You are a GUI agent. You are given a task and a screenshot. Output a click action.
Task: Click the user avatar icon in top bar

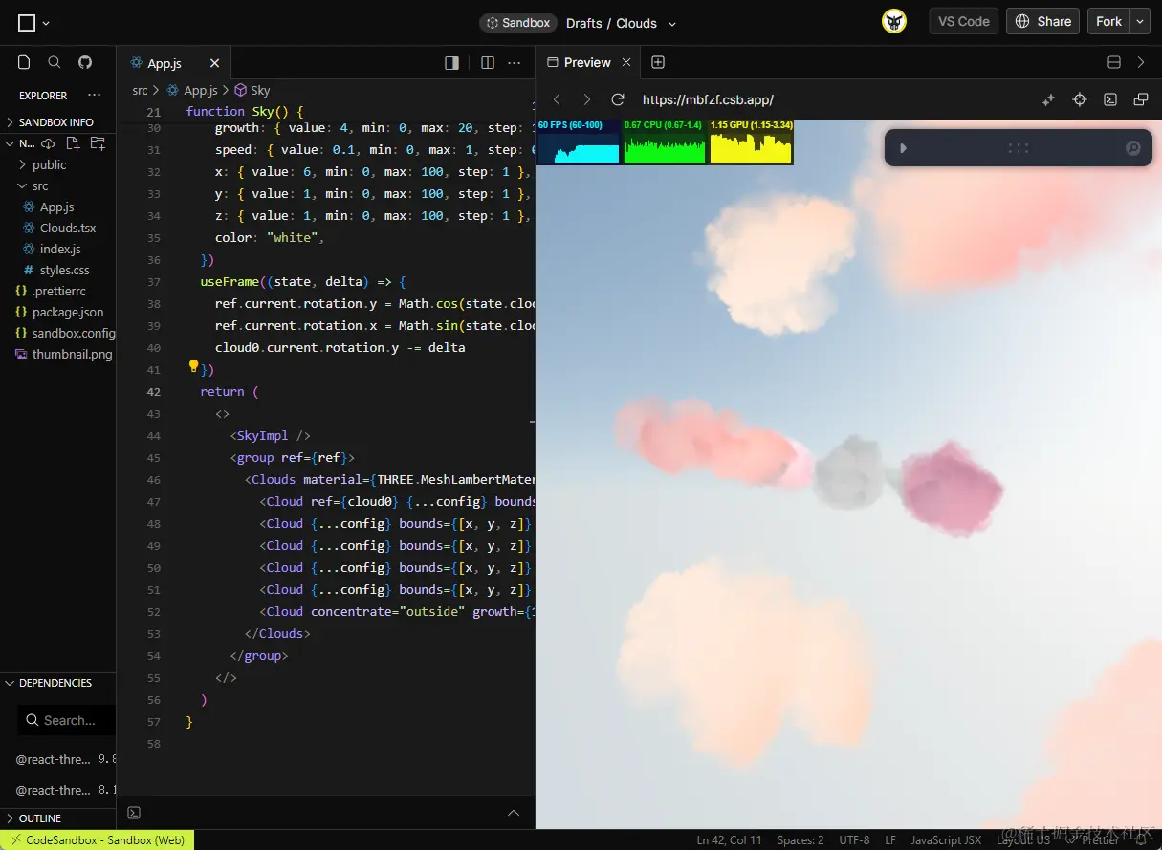coord(894,22)
